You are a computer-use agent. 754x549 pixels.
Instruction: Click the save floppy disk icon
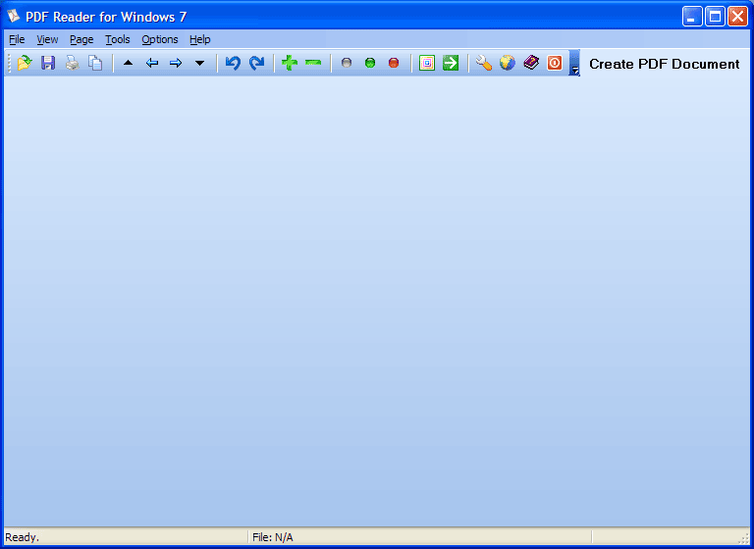pos(48,64)
